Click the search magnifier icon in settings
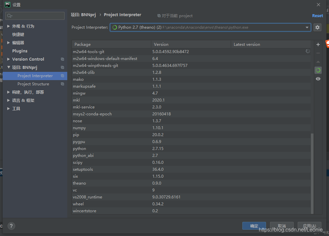 point(10,16)
